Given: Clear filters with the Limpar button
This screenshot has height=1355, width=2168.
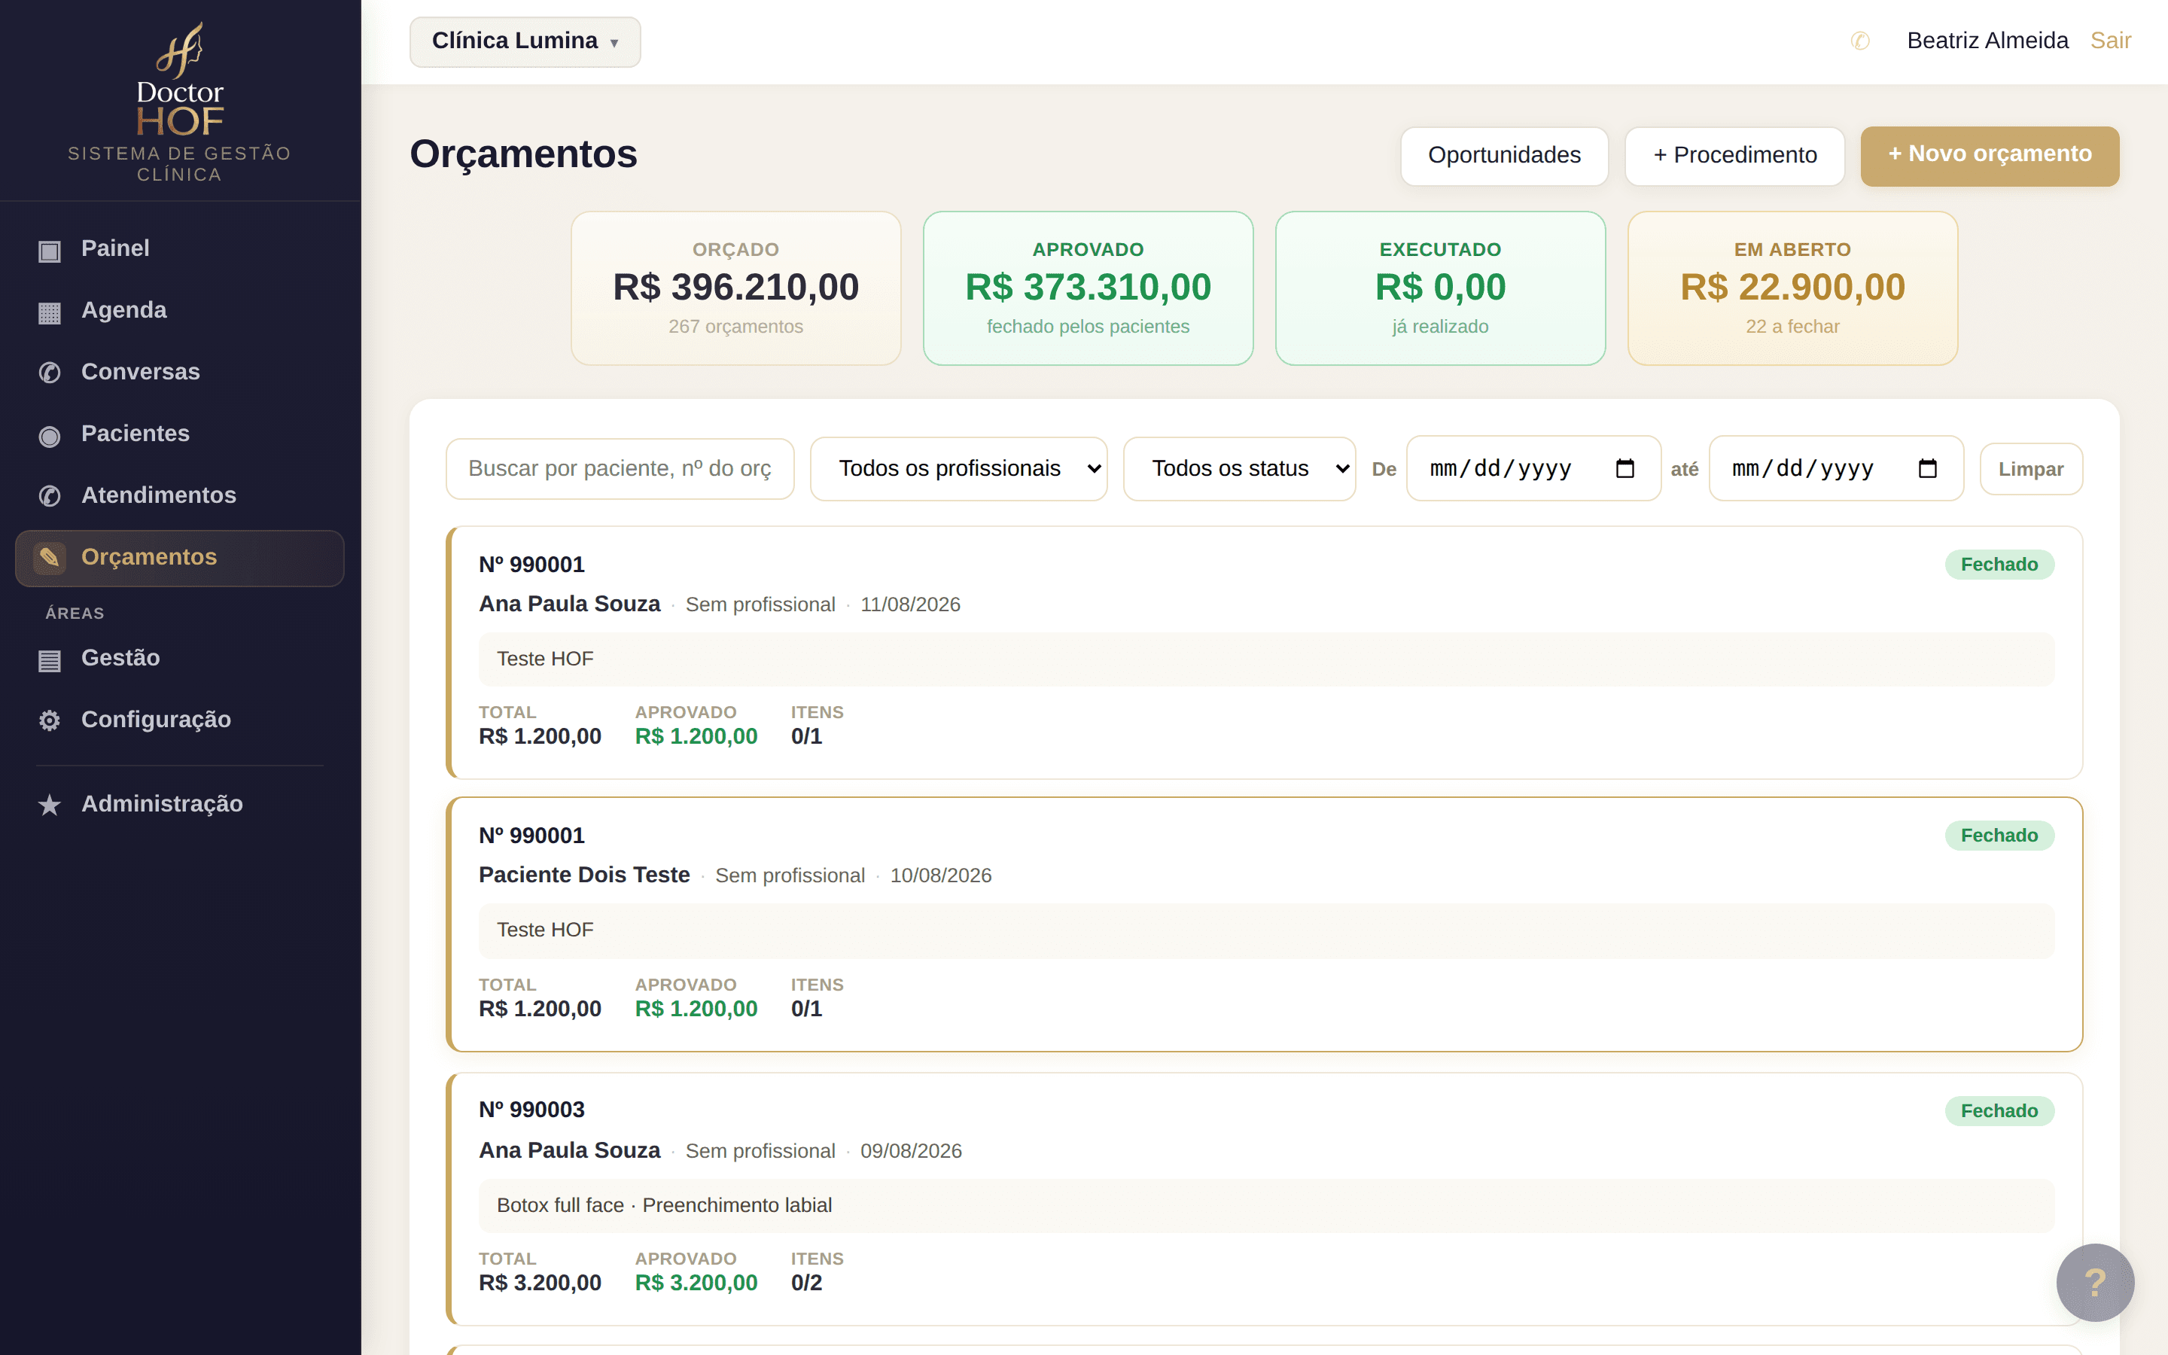Looking at the screenshot, I should coord(2031,469).
